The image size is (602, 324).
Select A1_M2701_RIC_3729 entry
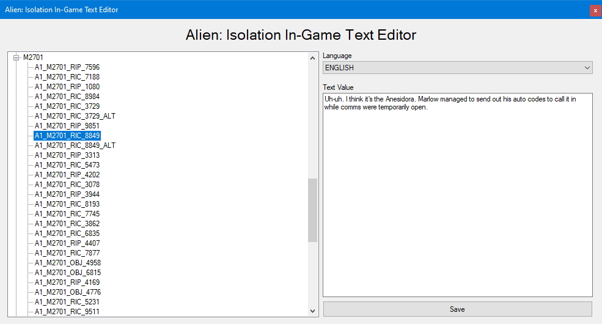pos(67,106)
